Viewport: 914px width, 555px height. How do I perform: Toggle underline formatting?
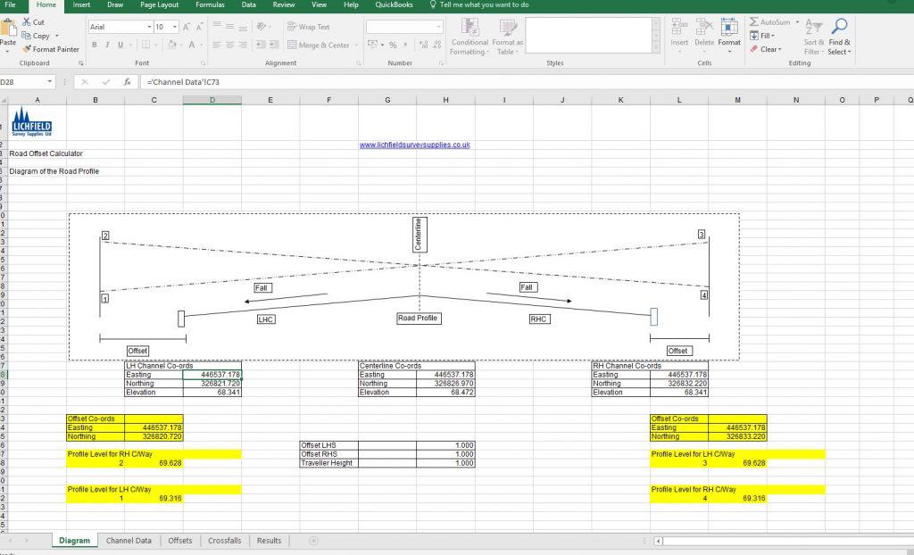(x=119, y=44)
